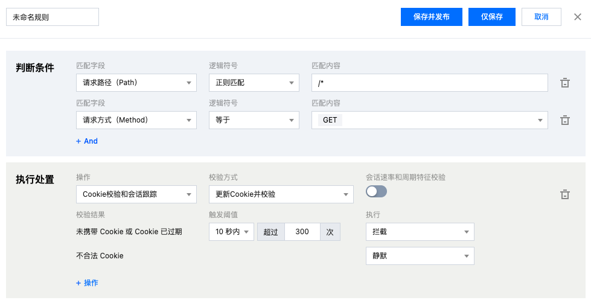
Task: Click the rule name input field
Action: (x=52, y=17)
